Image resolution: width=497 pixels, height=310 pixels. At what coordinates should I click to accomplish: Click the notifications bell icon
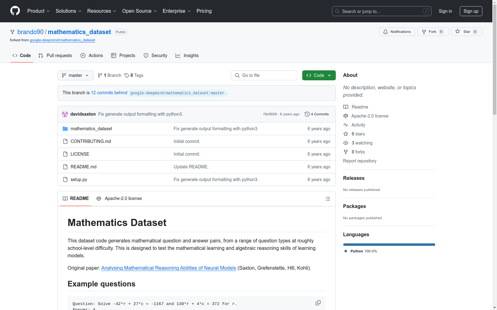385,32
